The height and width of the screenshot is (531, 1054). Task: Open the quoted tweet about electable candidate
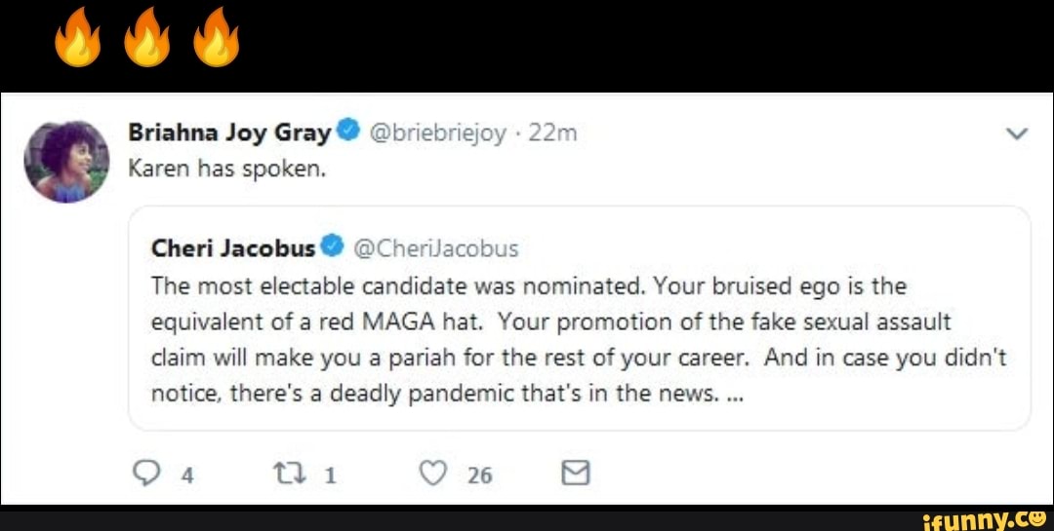578,341
